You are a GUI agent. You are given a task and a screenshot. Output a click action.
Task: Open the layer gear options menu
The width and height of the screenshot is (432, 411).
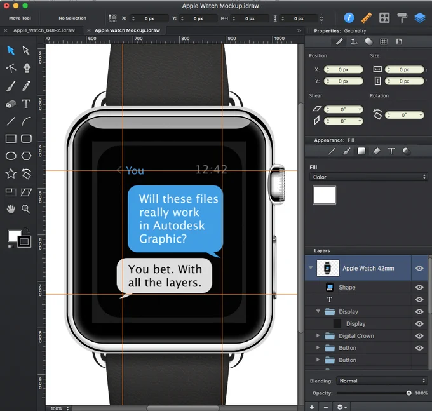[341, 407]
